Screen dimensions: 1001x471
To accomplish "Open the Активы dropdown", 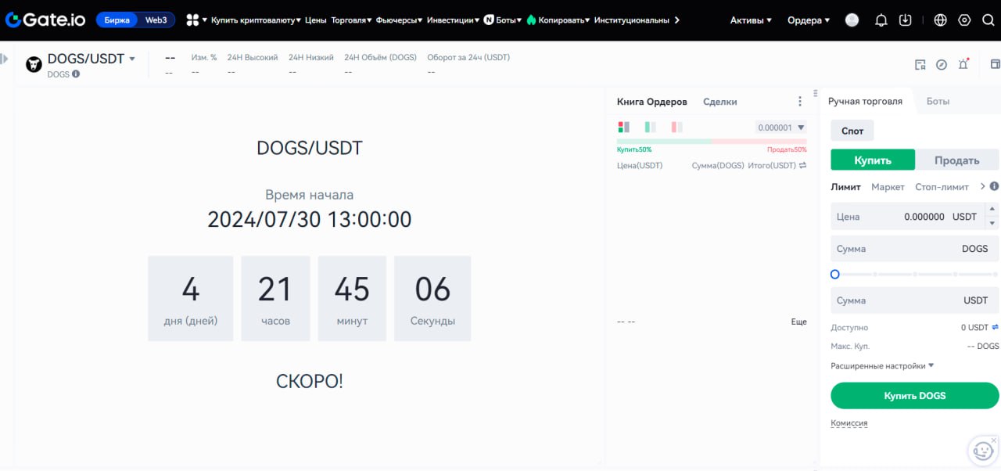I will click(751, 20).
